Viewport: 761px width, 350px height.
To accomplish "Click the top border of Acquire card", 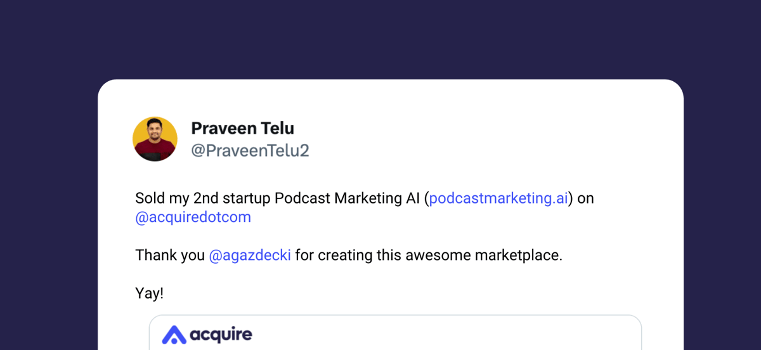I will click(395, 315).
